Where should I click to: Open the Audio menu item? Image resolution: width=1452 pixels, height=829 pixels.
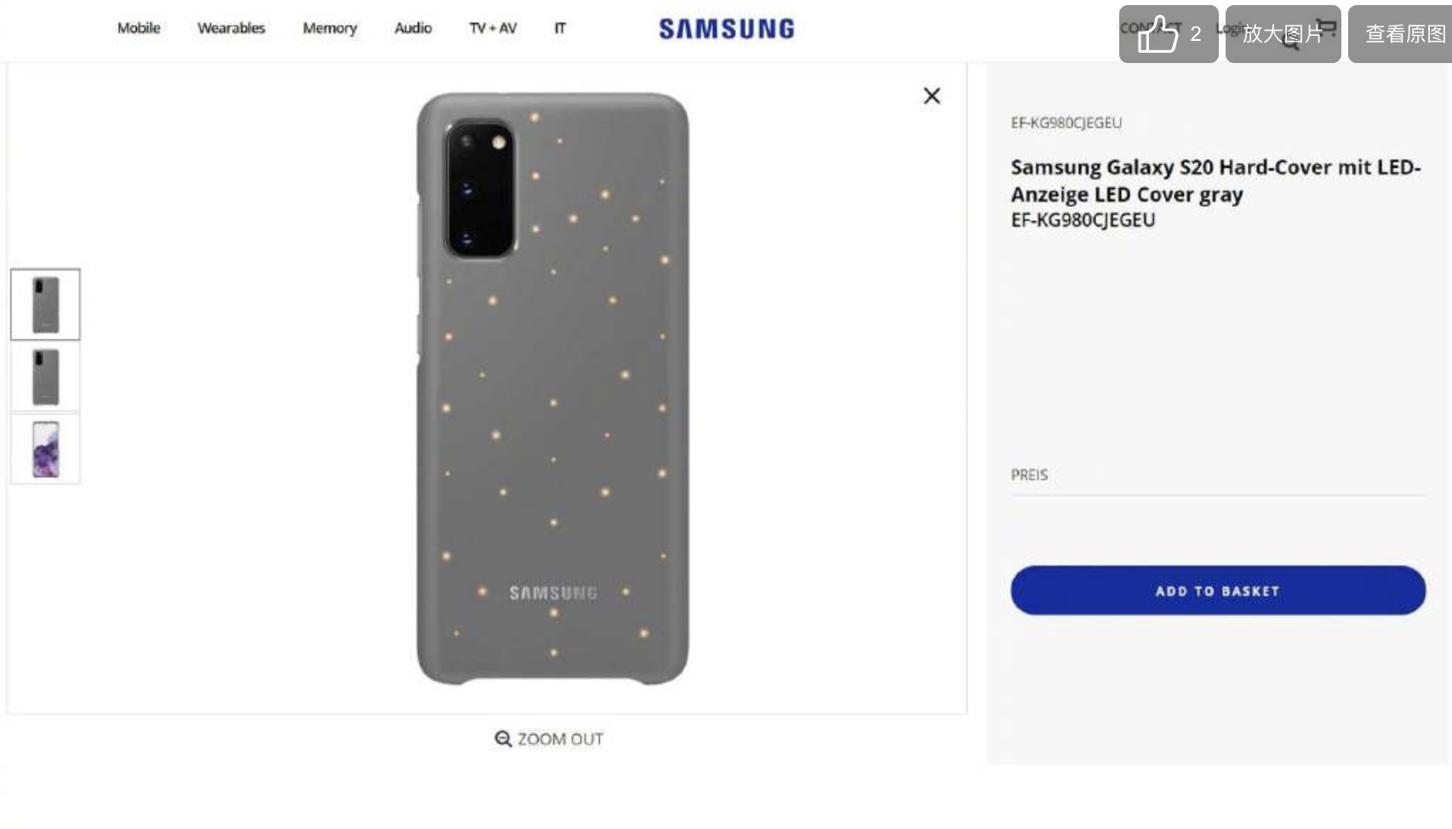click(x=413, y=28)
